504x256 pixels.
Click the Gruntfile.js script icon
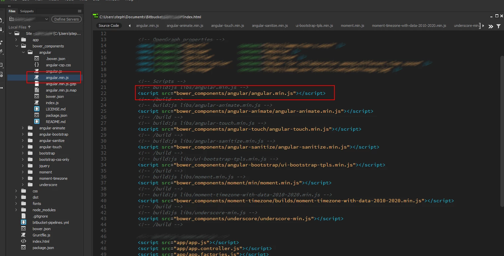[x=24, y=235]
